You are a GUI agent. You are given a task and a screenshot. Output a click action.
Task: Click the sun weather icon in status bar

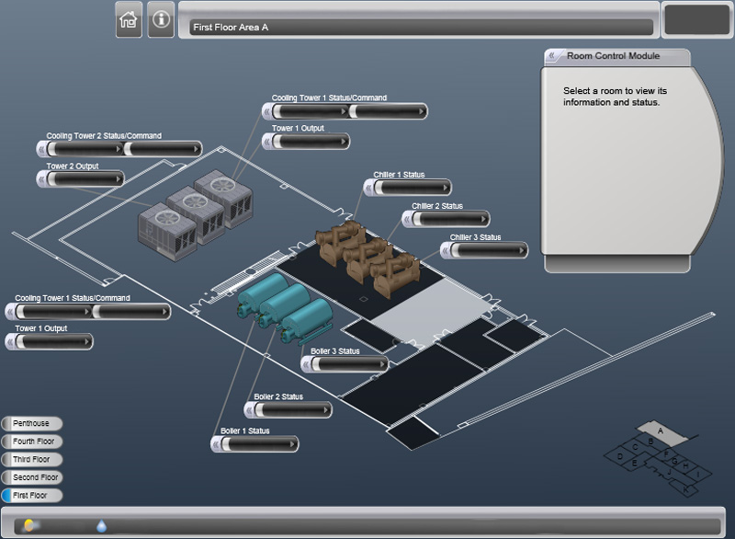(x=29, y=525)
